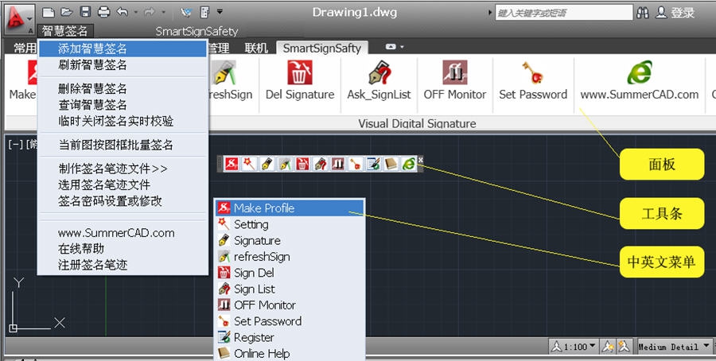Click the Sheet Set Manager icon
This screenshot has width=716, height=361.
205,12
